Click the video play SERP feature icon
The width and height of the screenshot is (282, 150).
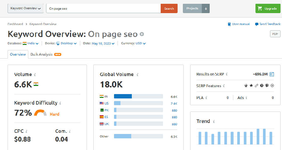click(x=272, y=86)
